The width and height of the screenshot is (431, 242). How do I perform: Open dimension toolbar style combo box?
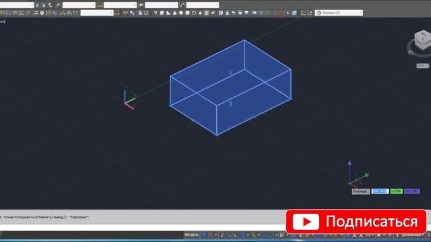97,13
